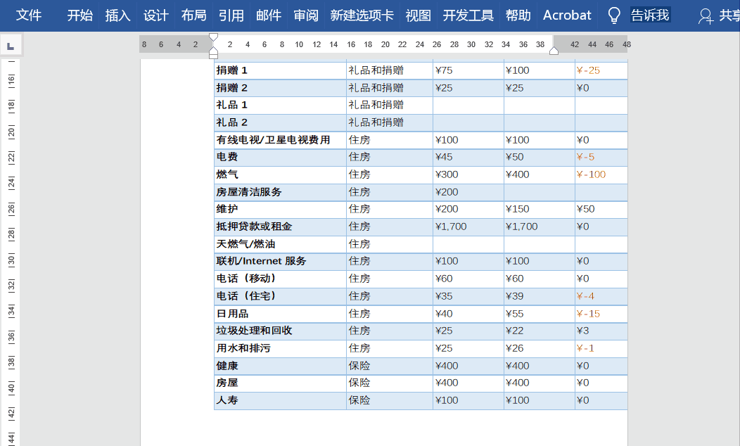
Task: Click the cell 天燃气/燃油
Action: [x=281, y=244]
